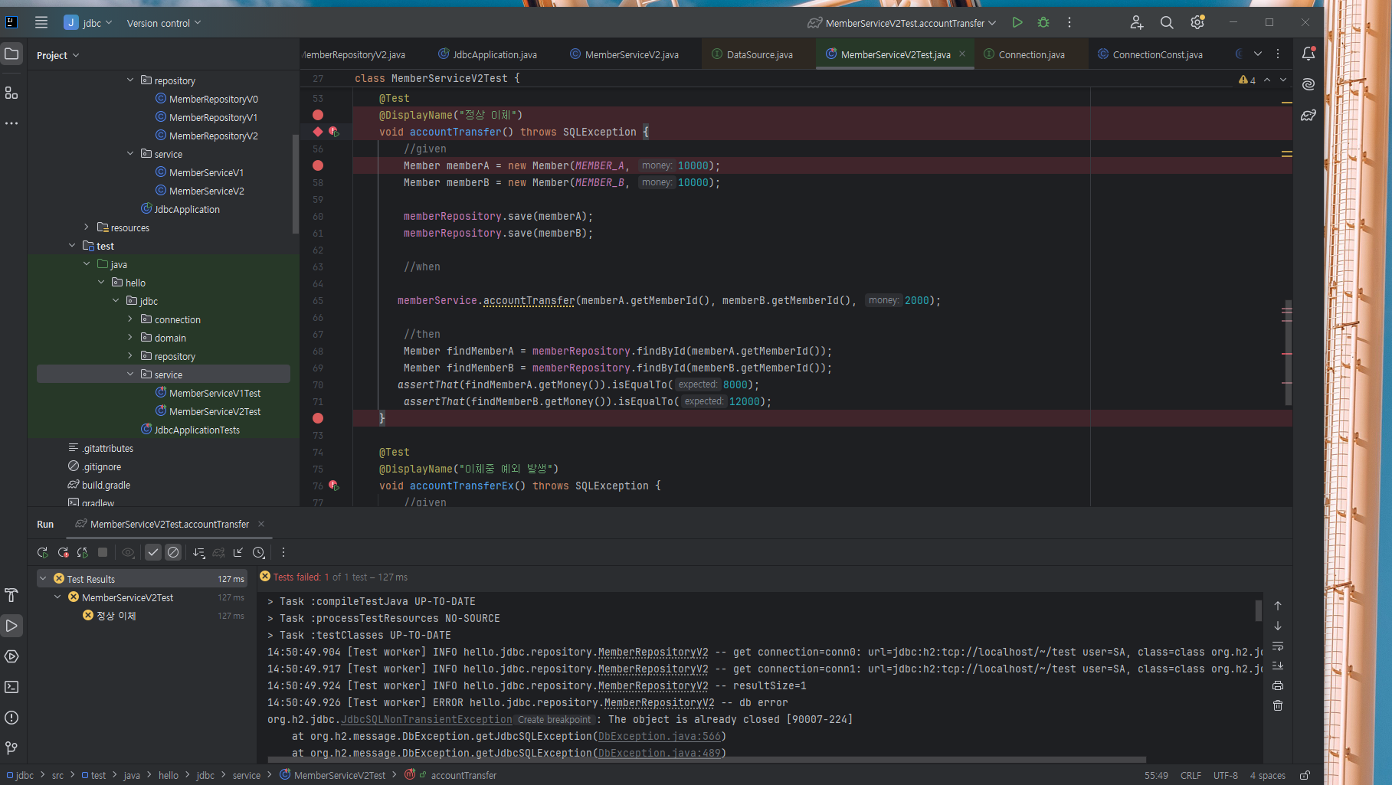
Task: Open Git version control tool window
Action: click(x=11, y=747)
